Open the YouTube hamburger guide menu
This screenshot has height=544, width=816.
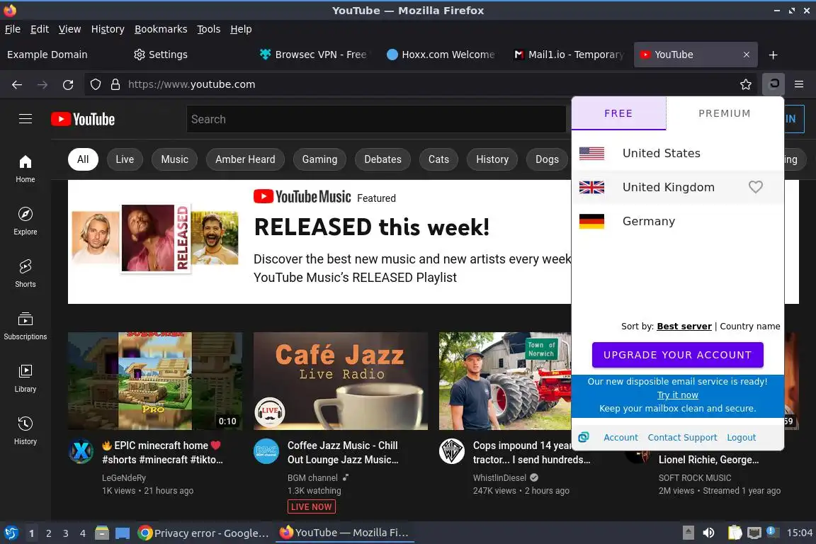coord(25,119)
